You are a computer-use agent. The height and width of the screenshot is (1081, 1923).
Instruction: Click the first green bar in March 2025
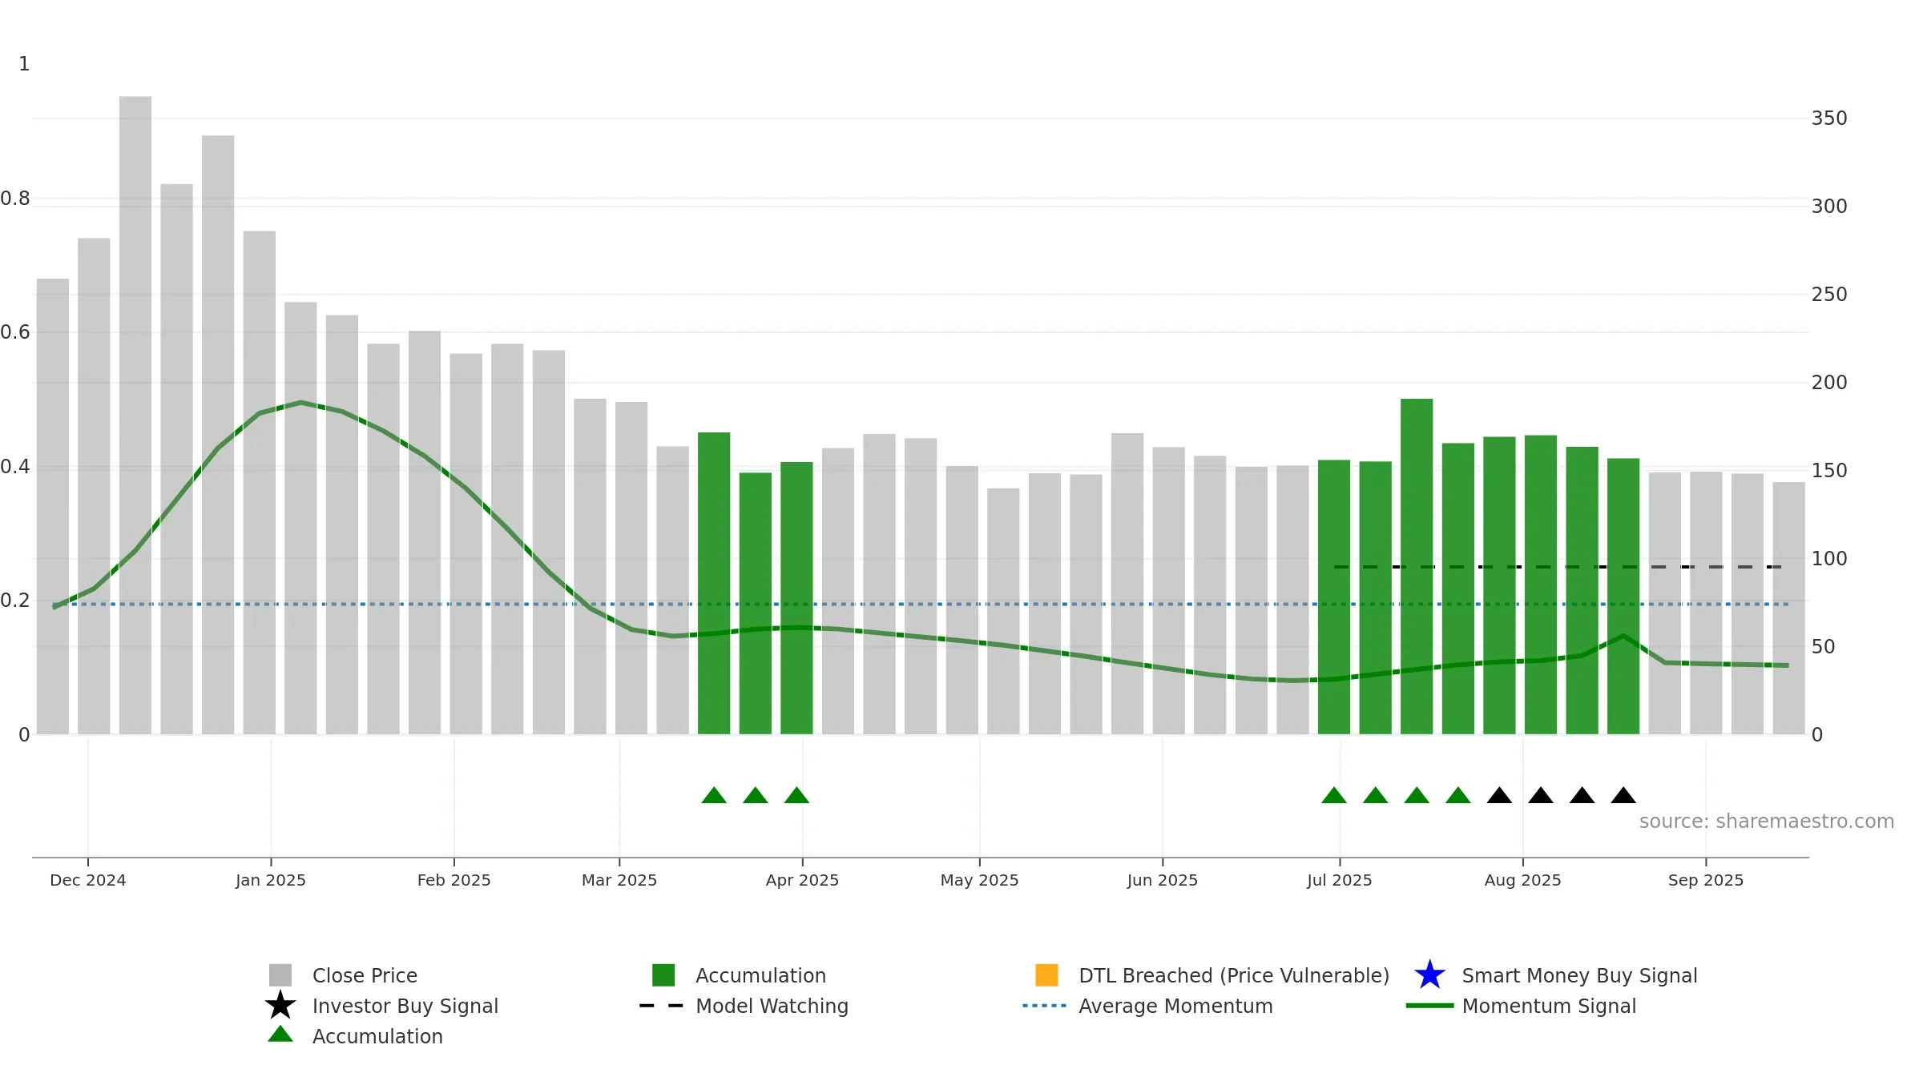[714, 583]
